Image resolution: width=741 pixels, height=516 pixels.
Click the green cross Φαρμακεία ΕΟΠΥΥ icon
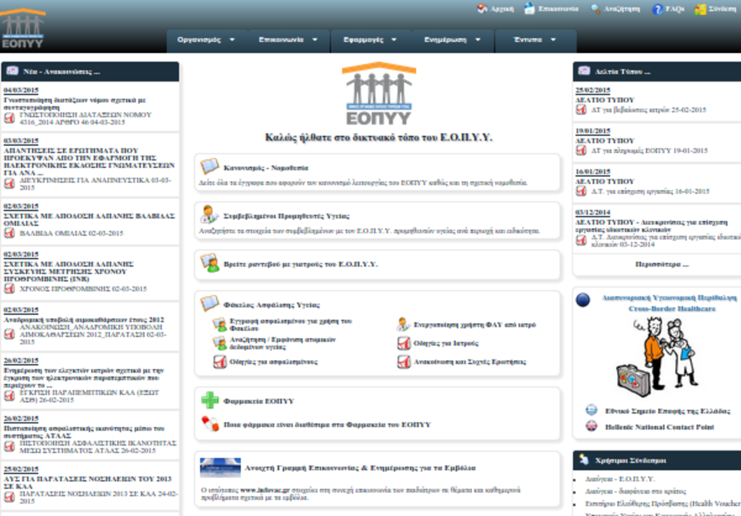(210, 401)
